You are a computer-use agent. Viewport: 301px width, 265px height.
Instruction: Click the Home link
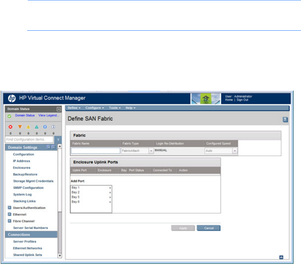pyautogui.click(x=229, y=100)
